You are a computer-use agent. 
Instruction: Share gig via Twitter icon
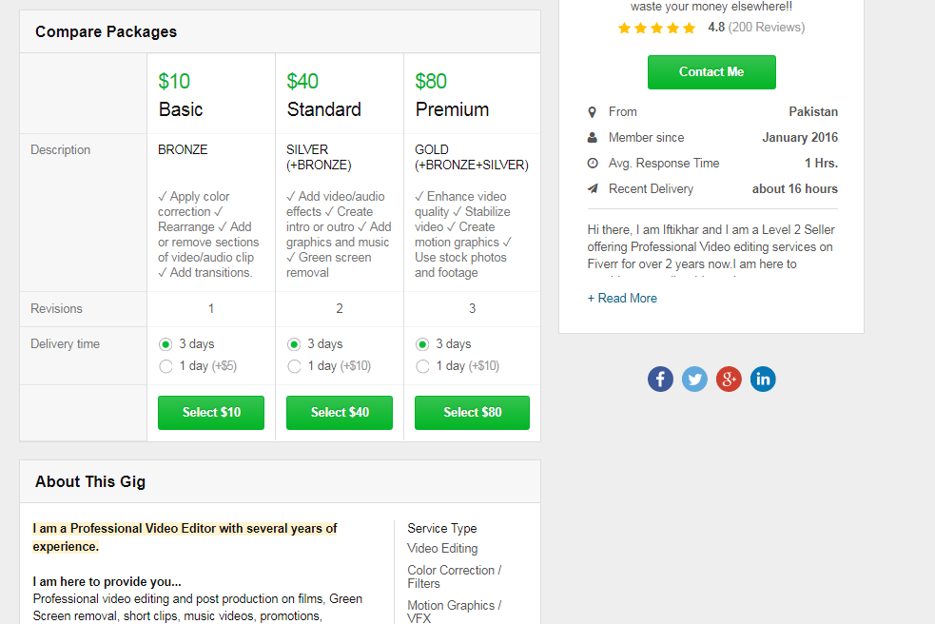point(694,380)
